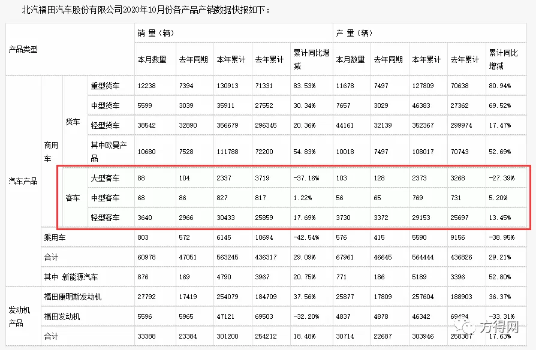Image resolution: width=536 pixels, height=350 pixels.
Task: Click the 67961 total production value
Action: 345,257
